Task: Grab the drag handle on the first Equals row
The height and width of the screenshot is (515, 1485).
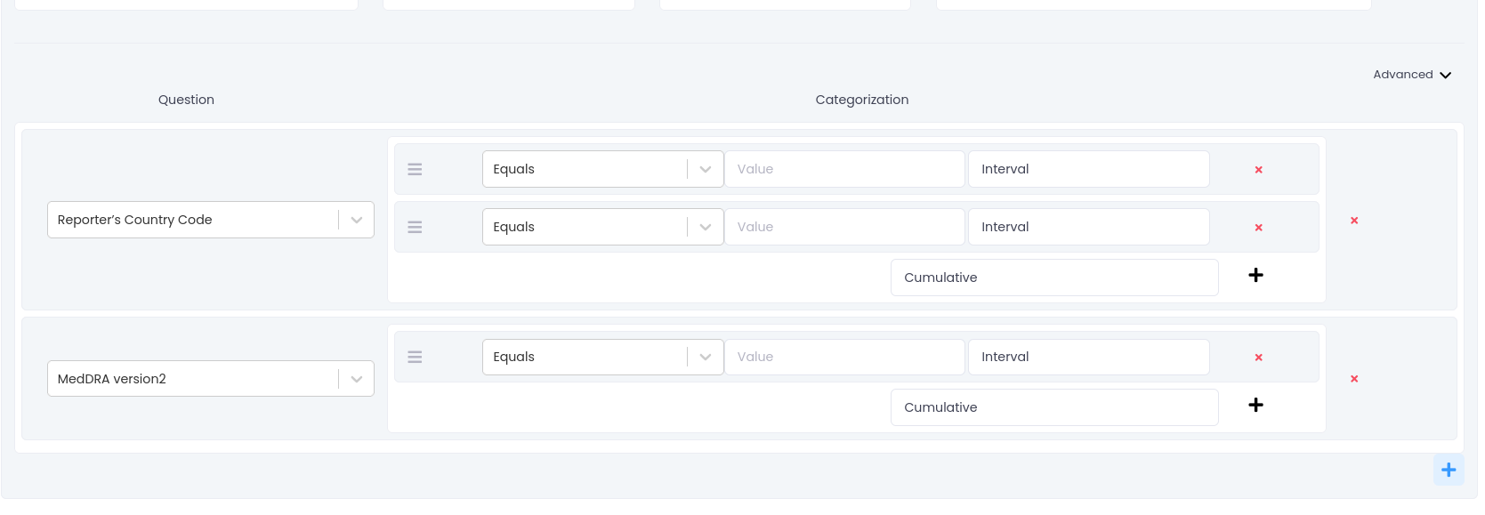Action: coord(415,169)
